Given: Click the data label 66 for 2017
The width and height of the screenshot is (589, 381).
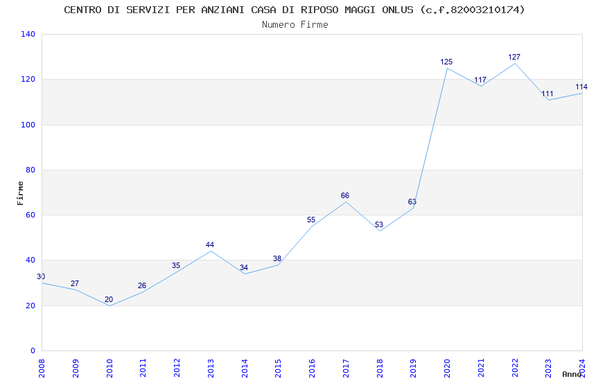Looking at the screenshot, I should pyautogui.click(x=345, y=195).
